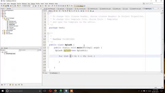The height and width of the screenshot is (93, 165).
Task: Click Find Next Occurrence editor icon
Action: 68,11
